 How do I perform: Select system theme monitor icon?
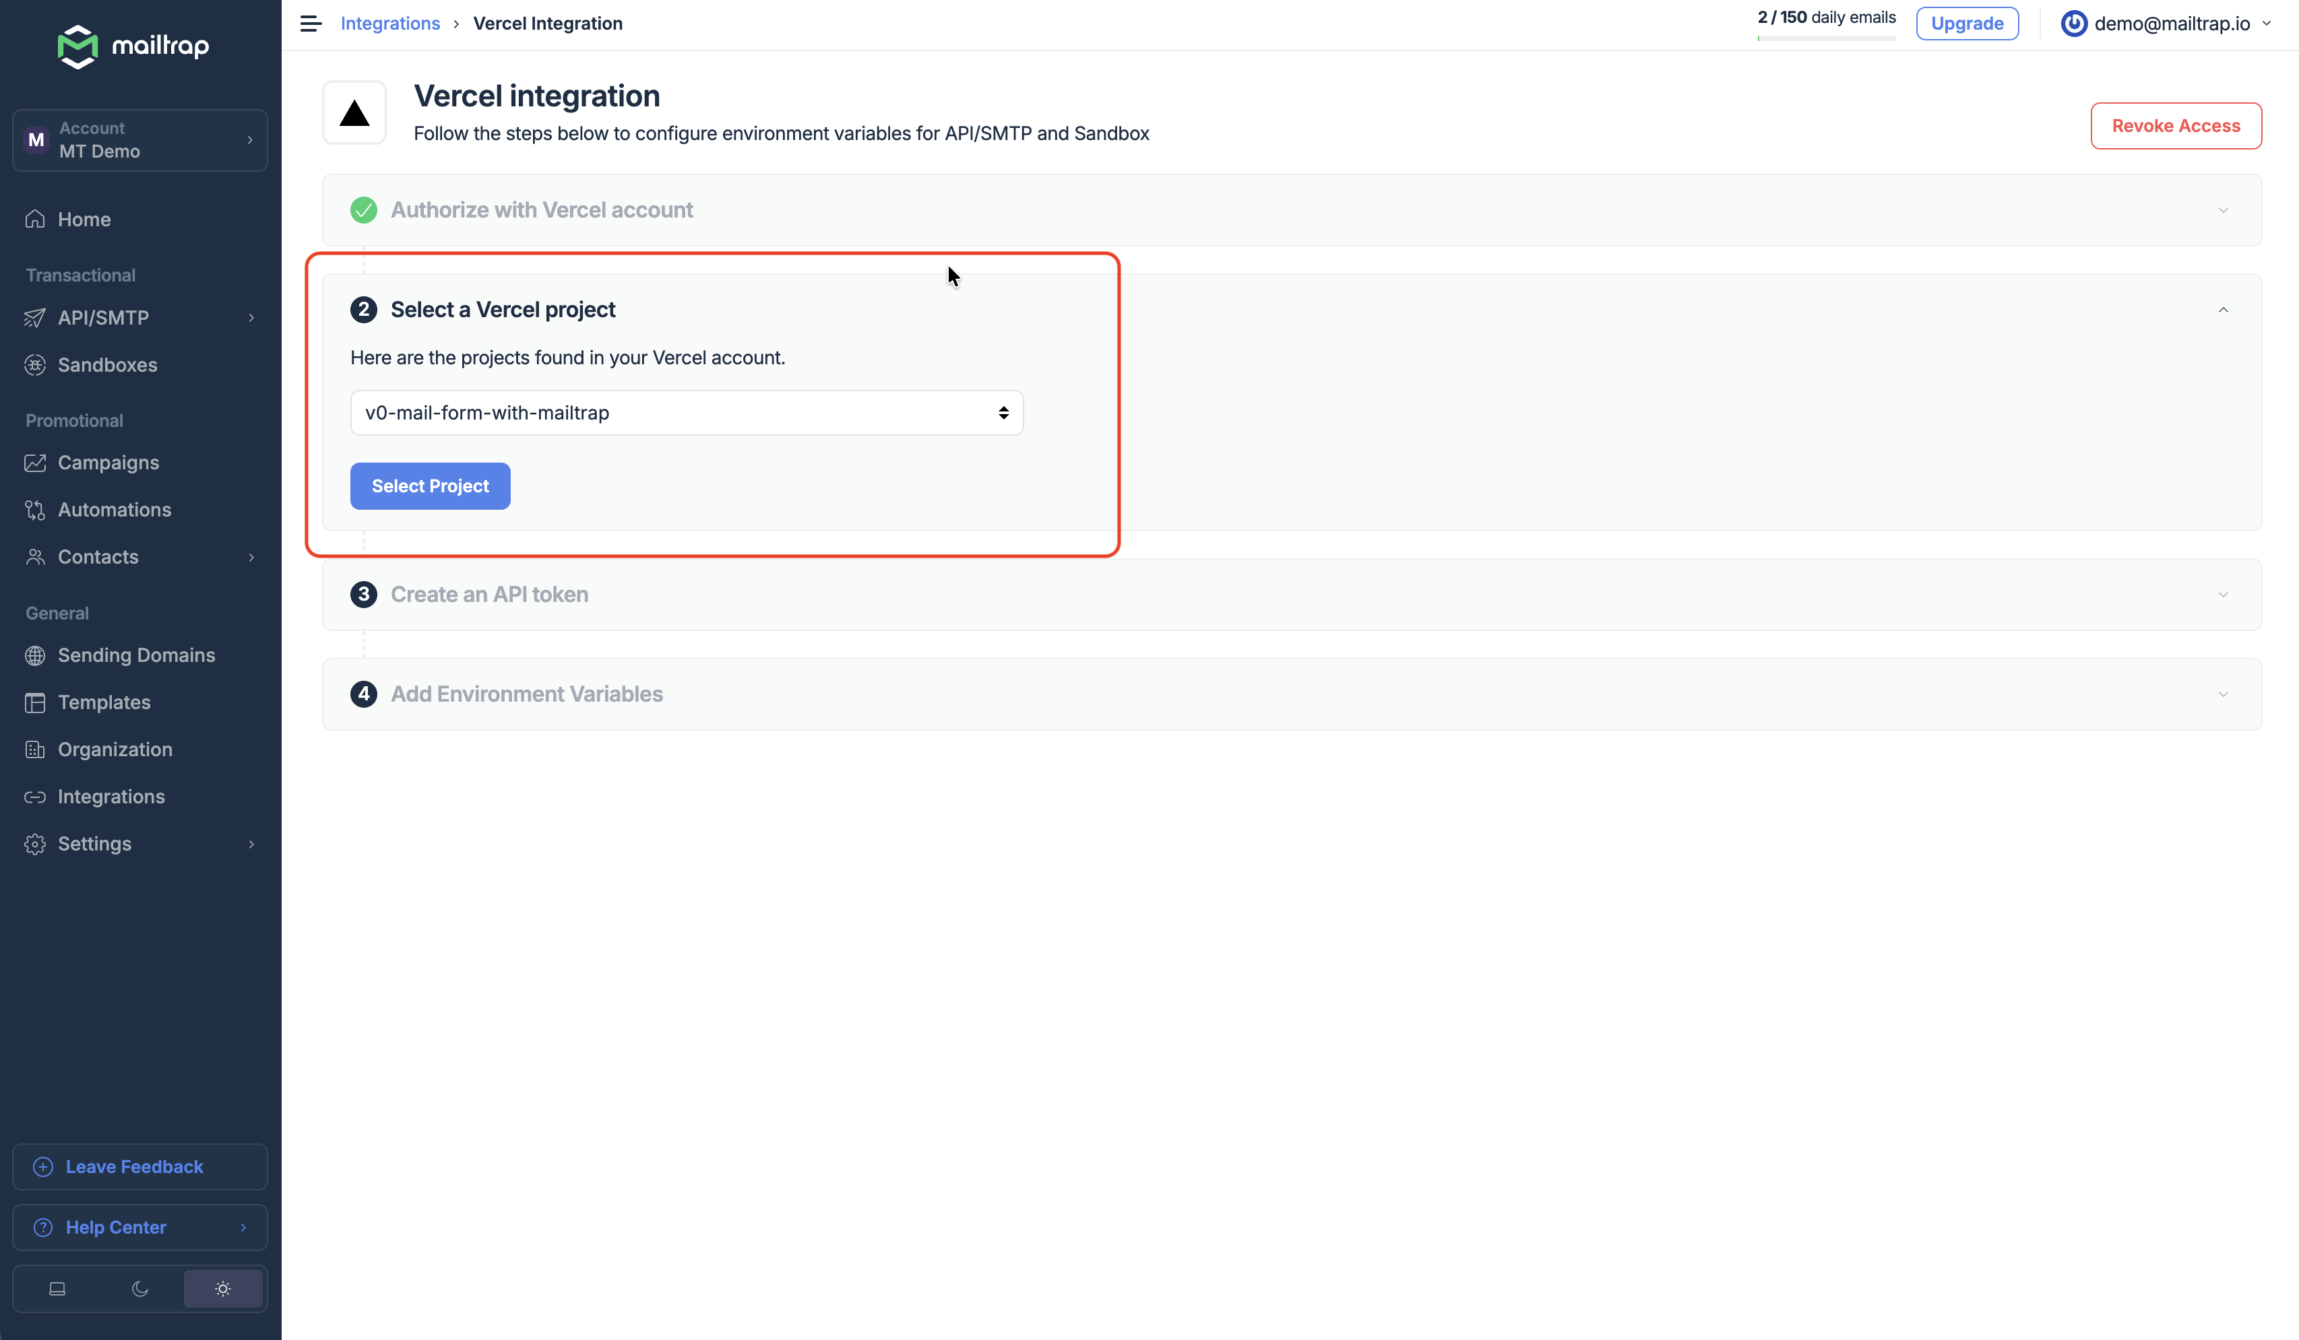click(x=57, y=1288)
